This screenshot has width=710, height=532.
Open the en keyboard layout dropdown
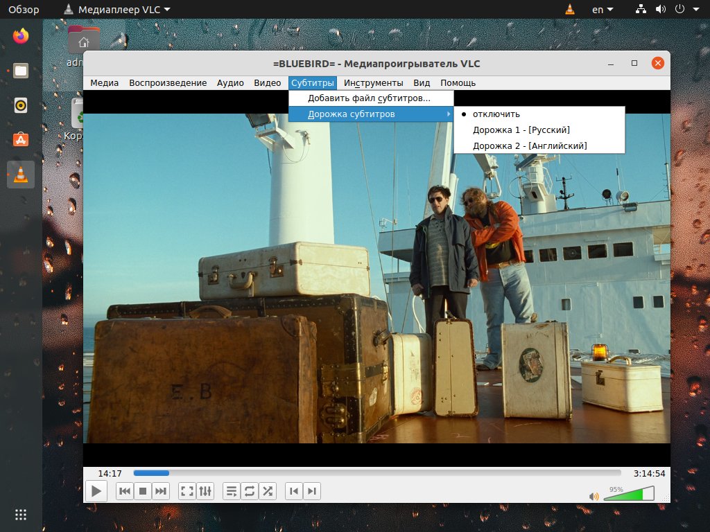(x=603, y=10)
